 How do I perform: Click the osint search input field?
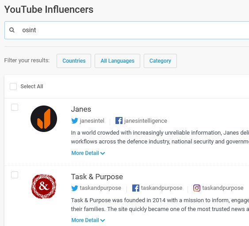point(127,30)
